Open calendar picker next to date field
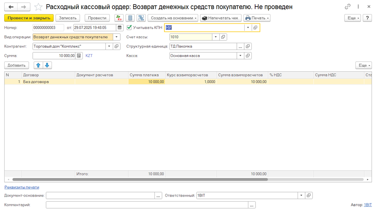377x220 pixels. pyautogui.click(x=120, y=27)
